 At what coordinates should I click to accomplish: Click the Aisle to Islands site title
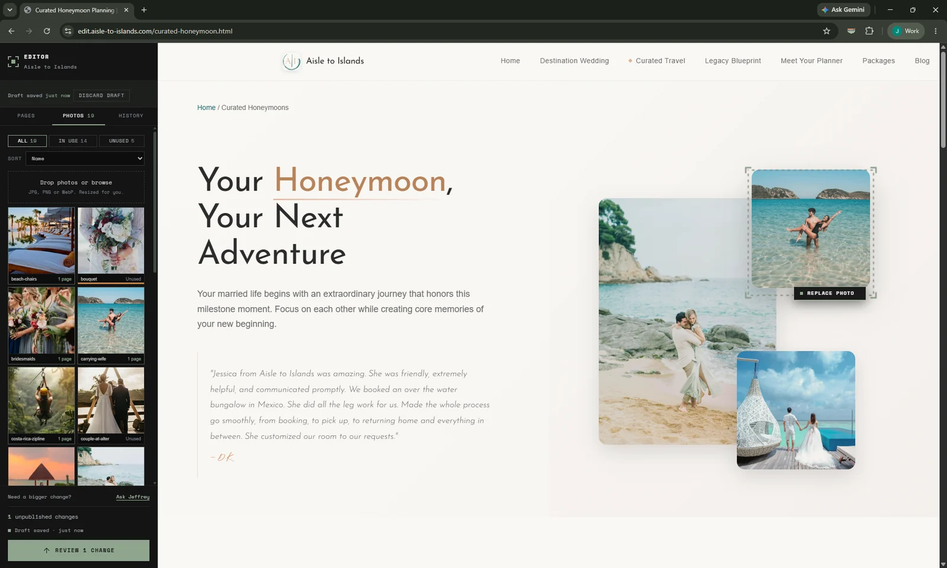335,61
